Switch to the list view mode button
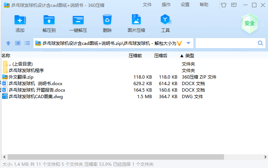The image size is (268, 168). [27, 43]
